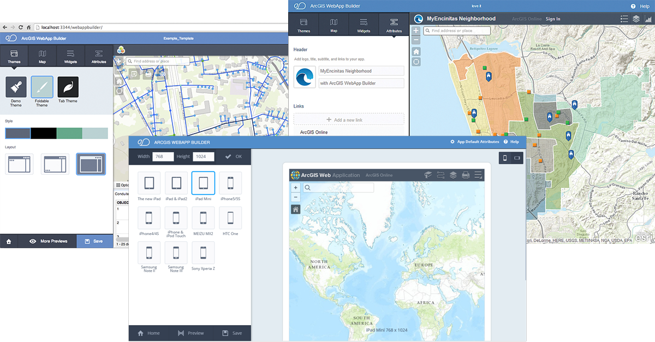Click the Bookmark icon in the preview app header
The width and height of the screenshot is (655, 342).
(428, 175)
